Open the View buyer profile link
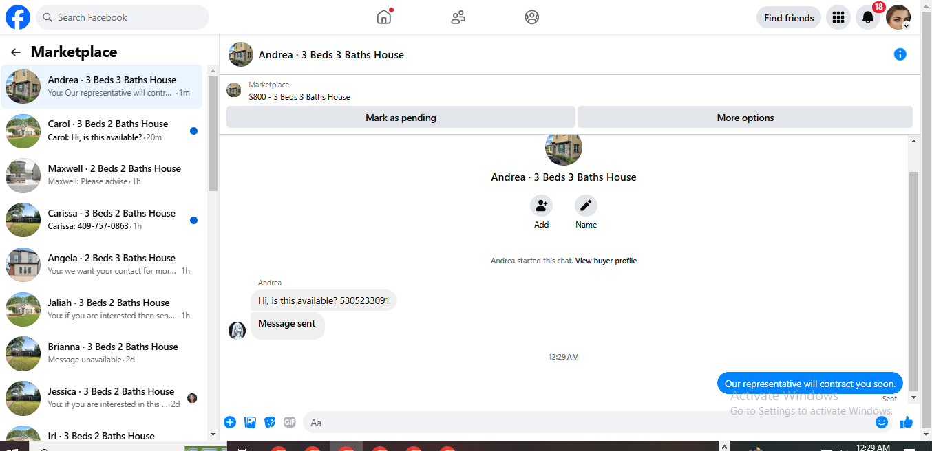Image resolution: width=932 pixels, height=451 pixels. [x=606, y=261]
